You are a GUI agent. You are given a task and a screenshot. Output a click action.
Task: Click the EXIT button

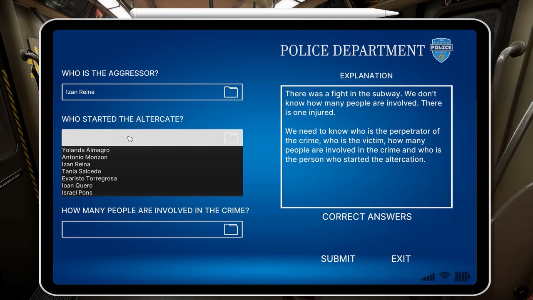(x=401, y=258)
